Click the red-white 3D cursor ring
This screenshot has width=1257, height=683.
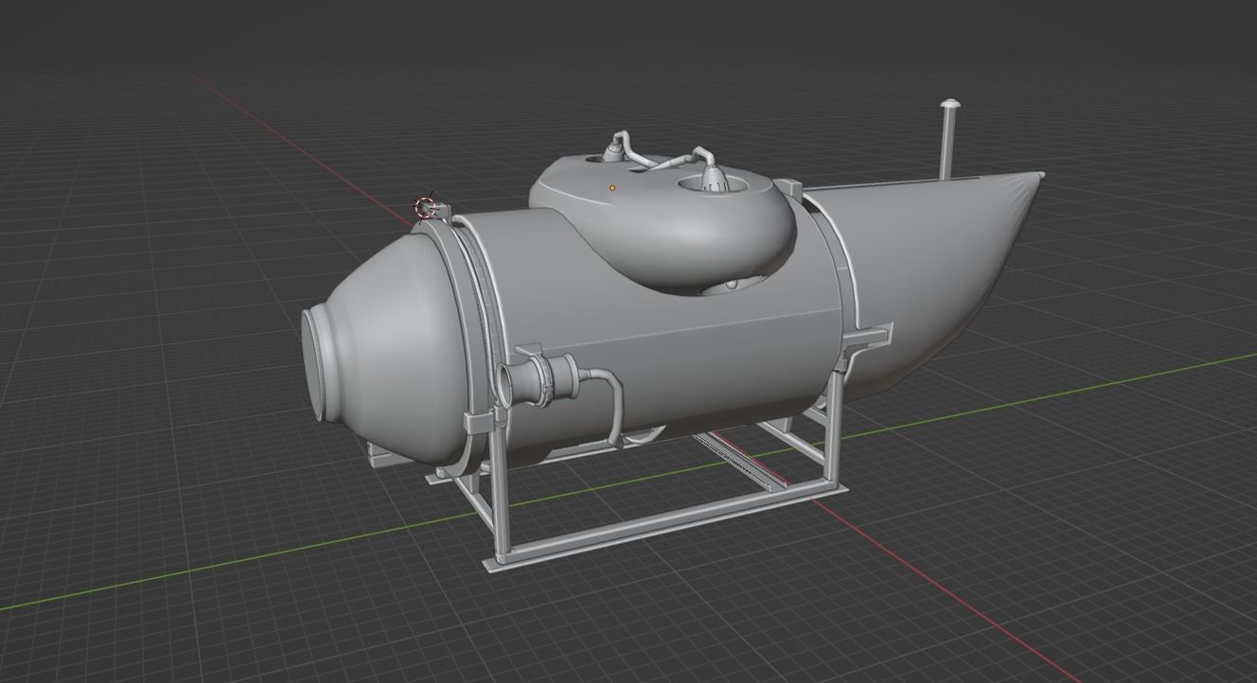426,207
